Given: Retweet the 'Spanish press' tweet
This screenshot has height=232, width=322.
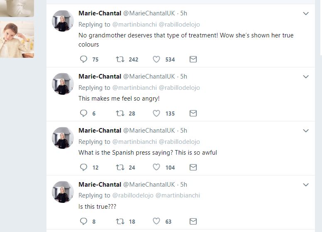Looking at the screenshot, I should (x=120, y=168).
